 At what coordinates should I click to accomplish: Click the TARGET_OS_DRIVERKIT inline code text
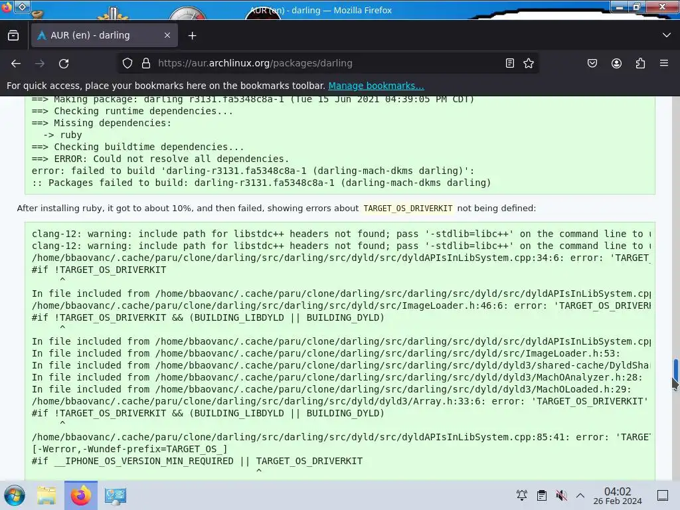408,209
